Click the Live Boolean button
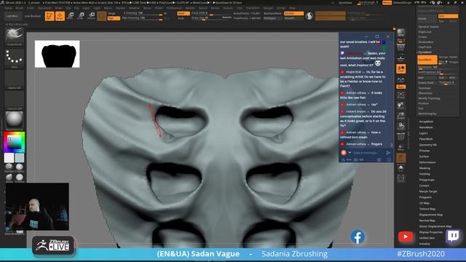The width and height of the screenshot is (466, 262). pyautogui.click(x=32, y=16)
